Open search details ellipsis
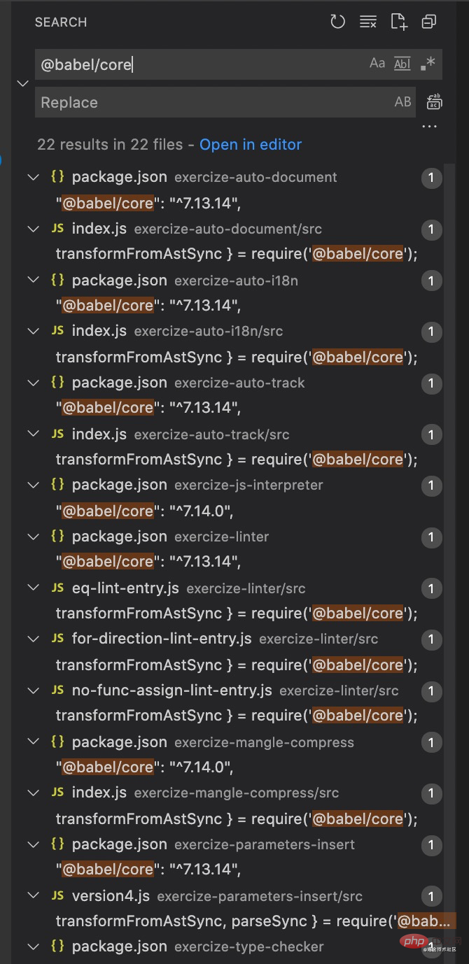This screenshot has height=964, width=469. (x=430, y=127)
